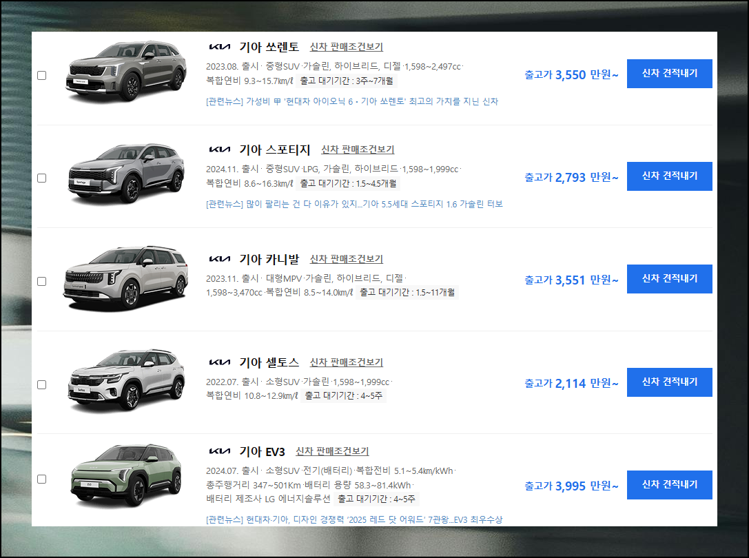Screen dimensions: 749x558
Task: Click the 복합연비 9.3~15.7km/ℓ text
Action: click(249, 81)
